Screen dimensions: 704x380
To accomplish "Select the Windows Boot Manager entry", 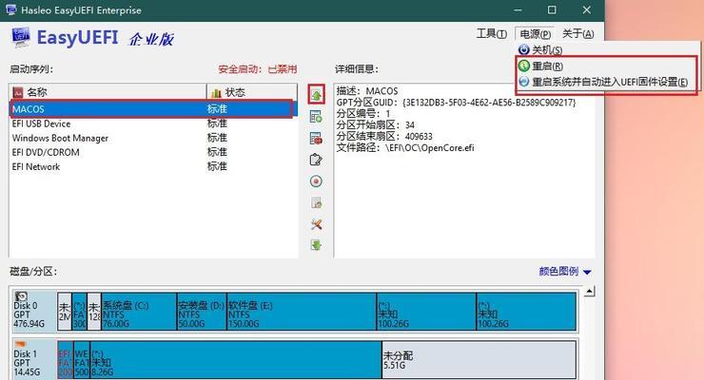I will 153,138.
